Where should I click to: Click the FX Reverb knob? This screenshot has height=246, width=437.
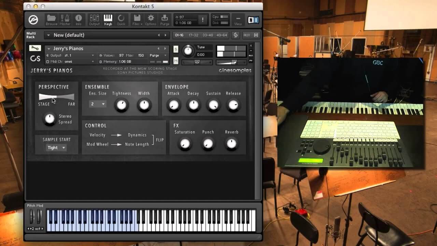click(x=231, y=144)
